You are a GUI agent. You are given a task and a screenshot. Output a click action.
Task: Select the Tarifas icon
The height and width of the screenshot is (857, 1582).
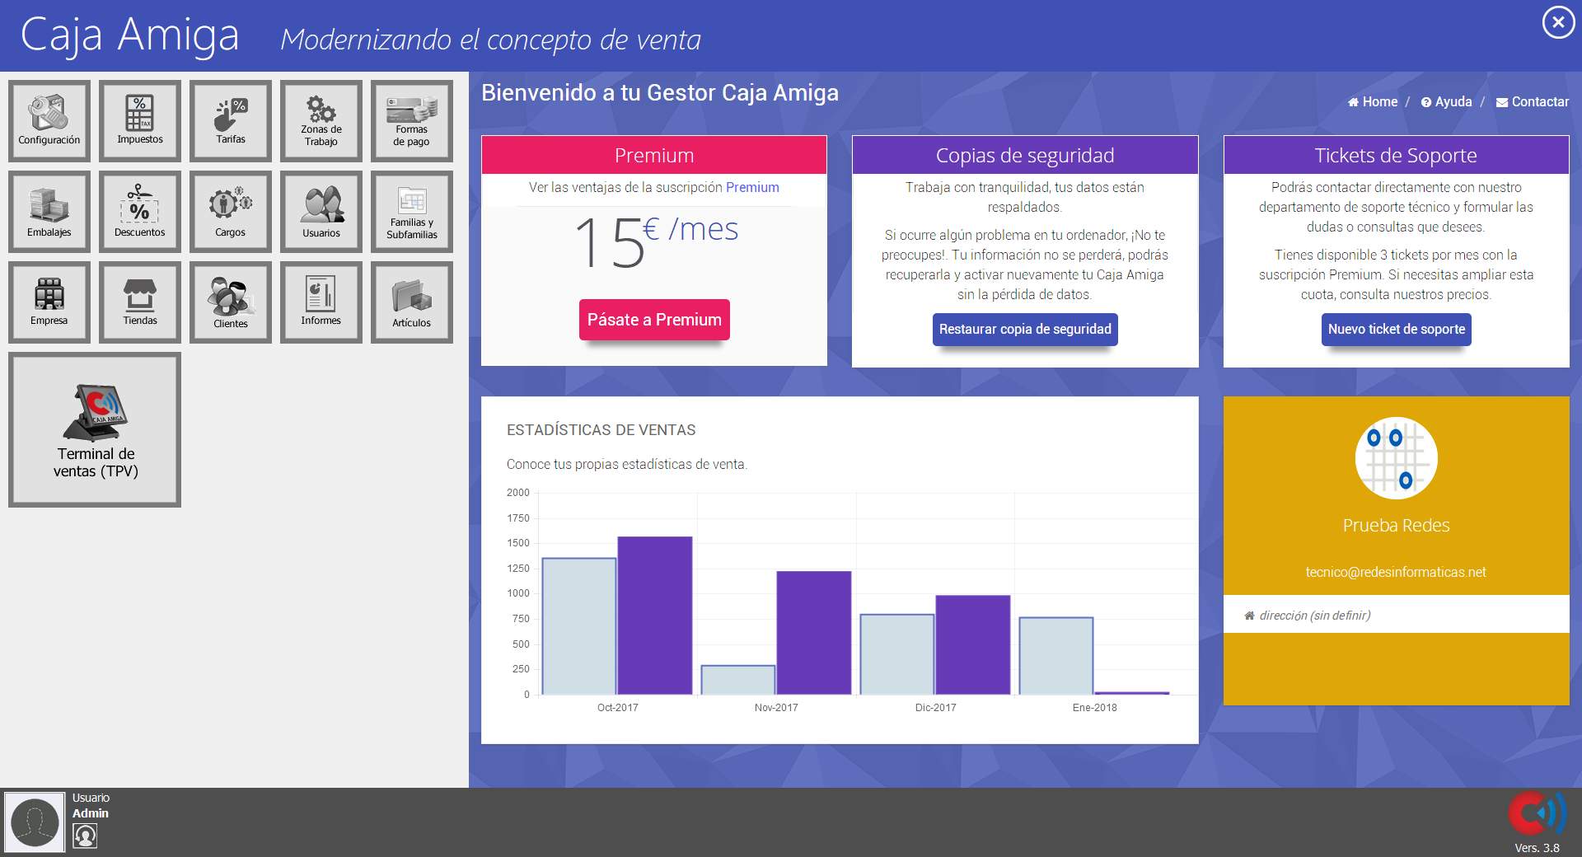click(x=230, y=120)
